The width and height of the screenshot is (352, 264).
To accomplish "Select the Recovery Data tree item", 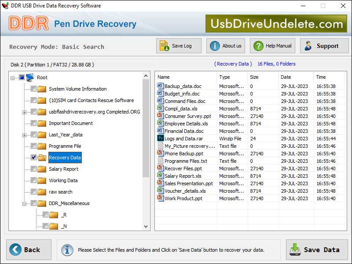I will [65, 158].
